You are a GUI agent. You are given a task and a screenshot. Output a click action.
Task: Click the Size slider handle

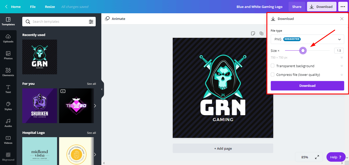(303, 51)
